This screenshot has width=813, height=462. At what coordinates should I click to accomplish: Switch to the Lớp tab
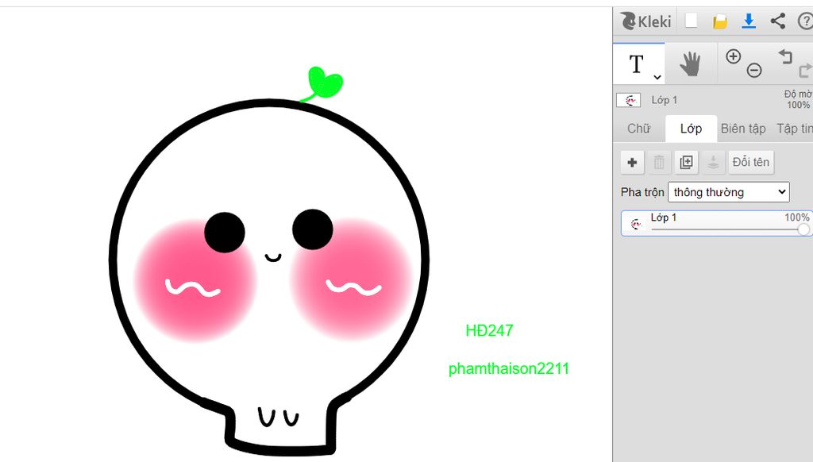[x=692, y=129]
